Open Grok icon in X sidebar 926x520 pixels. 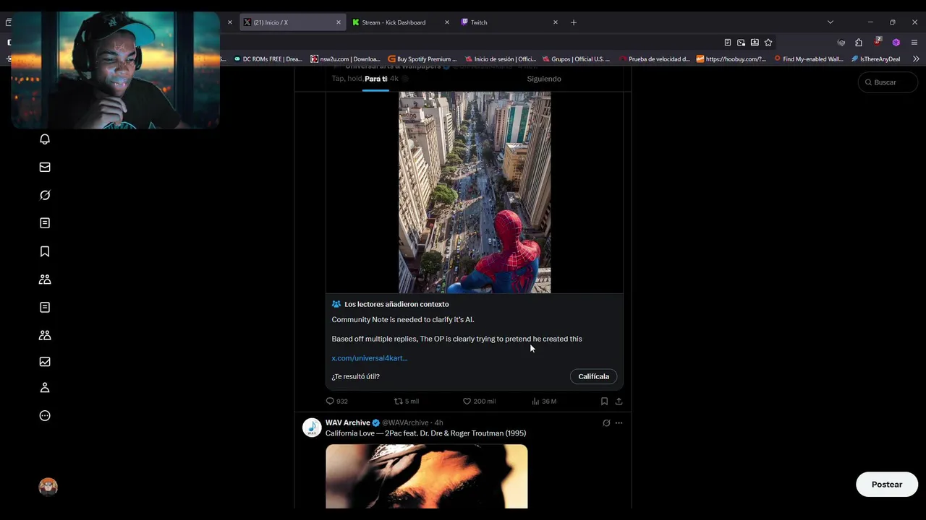pyautogui.click(x=45, y=195)
